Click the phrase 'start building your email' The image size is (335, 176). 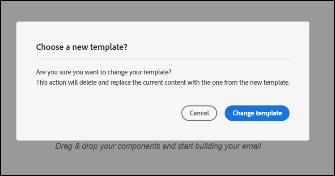coord(220,146)
